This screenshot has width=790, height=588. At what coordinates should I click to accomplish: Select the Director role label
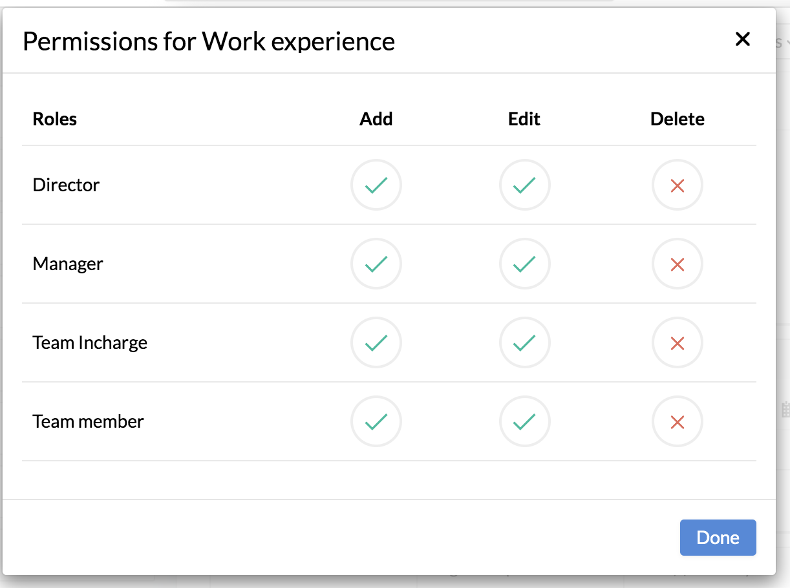pyautogui.click(x=66, y=185)
